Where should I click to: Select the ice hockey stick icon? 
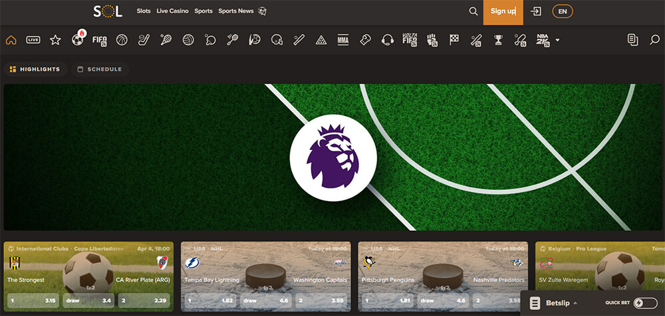click(144, 40)
